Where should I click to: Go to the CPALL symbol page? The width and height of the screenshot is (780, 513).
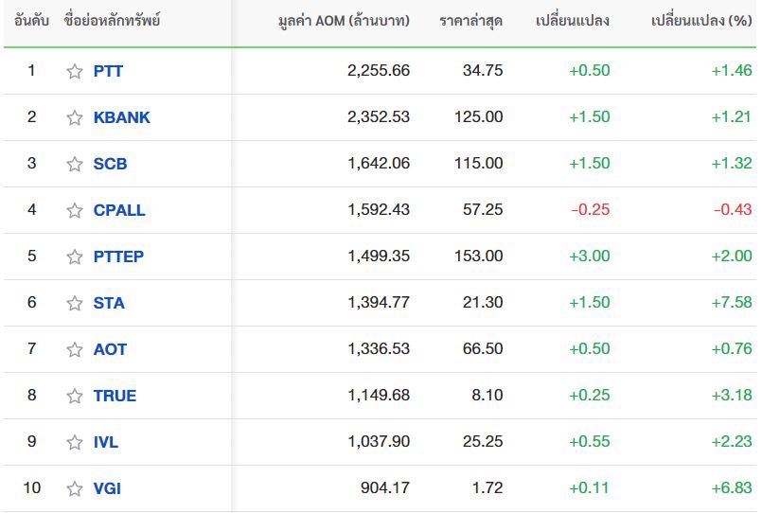point(119,210)
